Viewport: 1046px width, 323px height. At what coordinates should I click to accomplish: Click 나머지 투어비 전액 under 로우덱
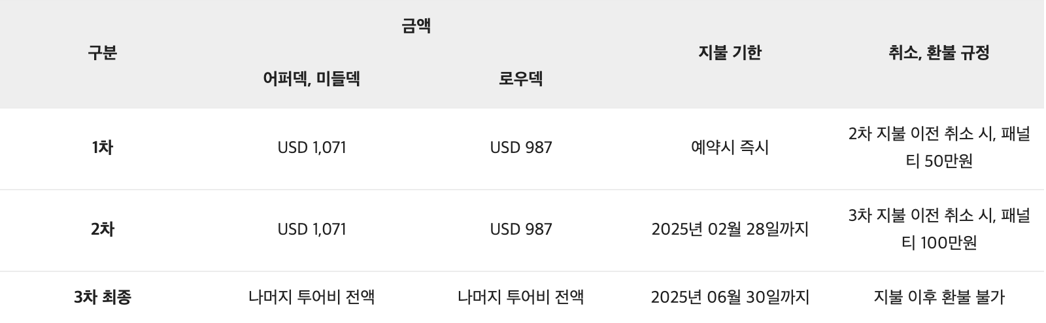click(521, 297)
